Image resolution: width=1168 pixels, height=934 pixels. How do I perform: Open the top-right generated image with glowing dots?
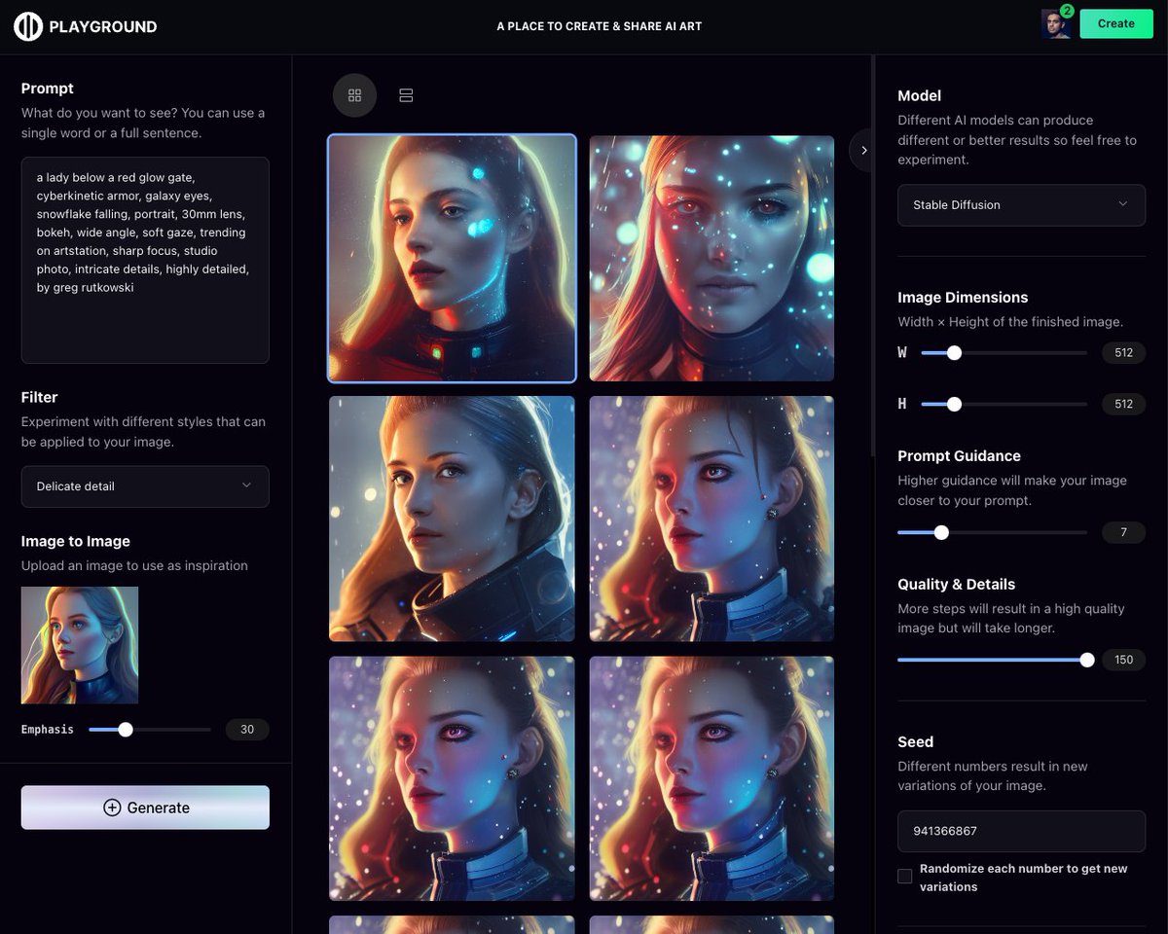pos(712,258)
